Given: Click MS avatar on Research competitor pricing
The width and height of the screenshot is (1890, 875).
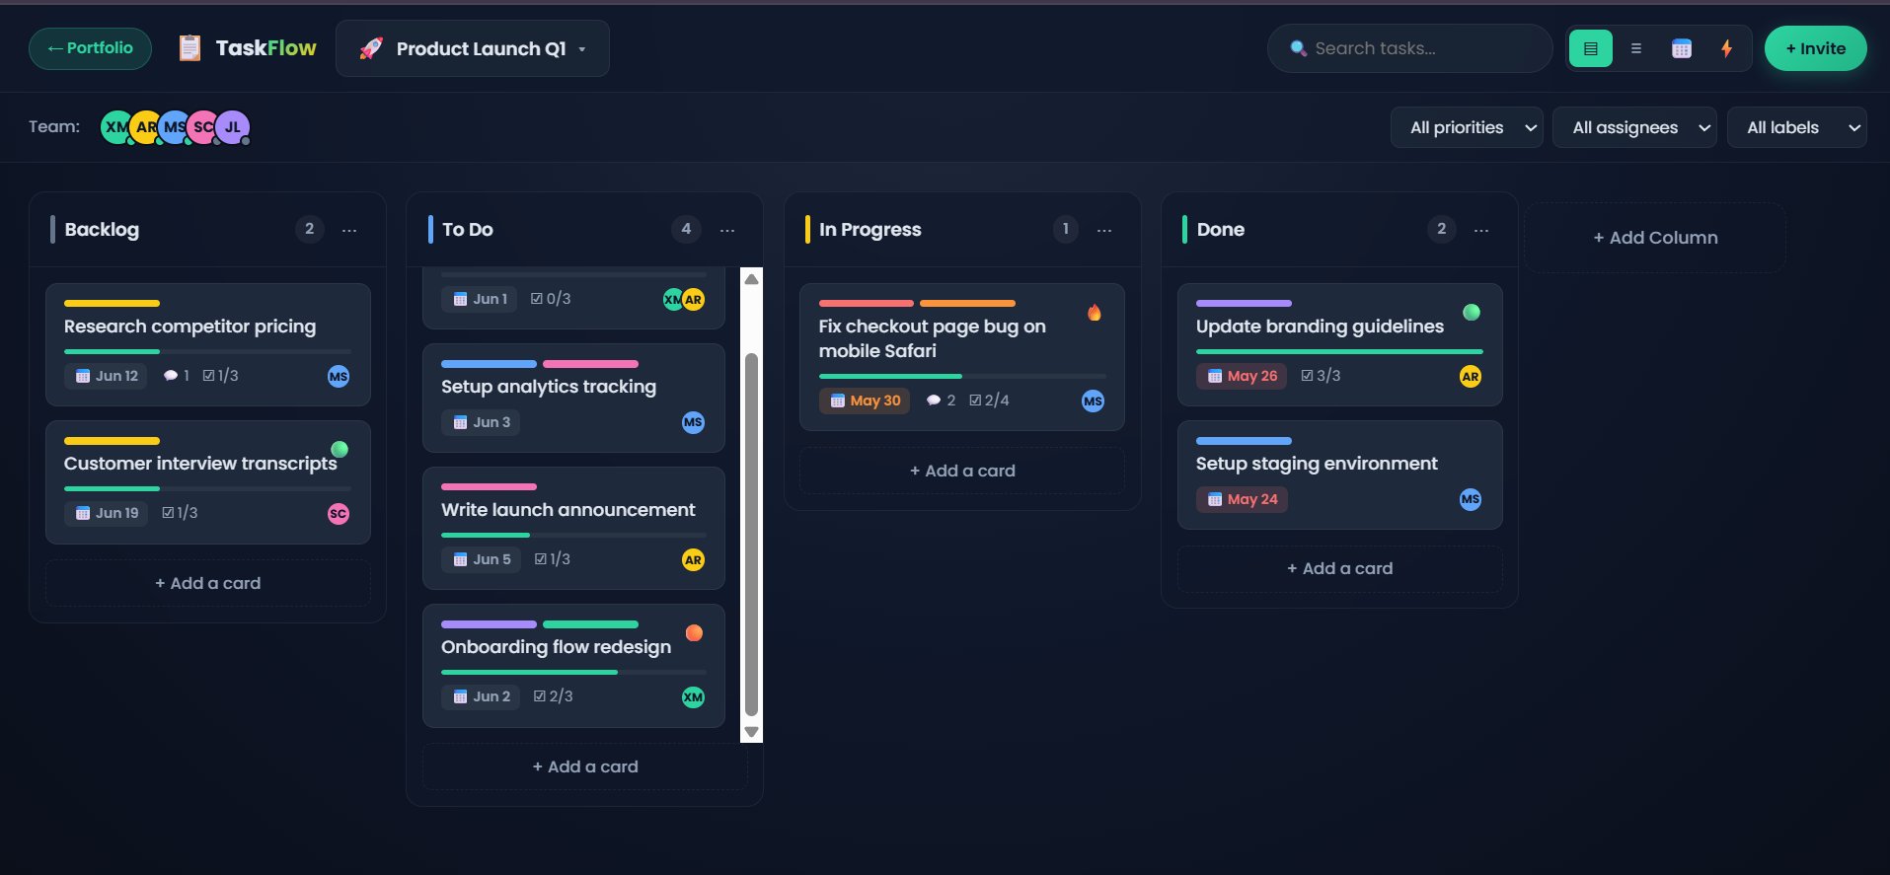Looking at the screenshot, I should pos(339,376).
